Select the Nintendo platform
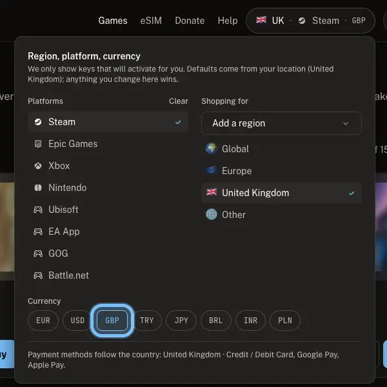Viewport: 387px width, 387px height. tap(108, 188)
